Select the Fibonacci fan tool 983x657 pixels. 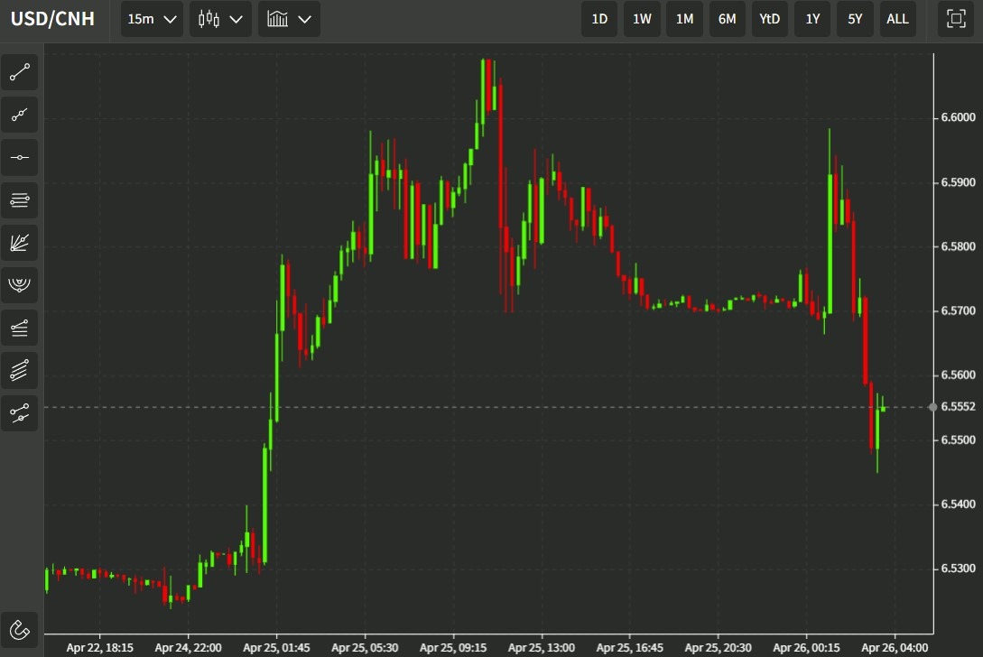[x=20, y=243]
